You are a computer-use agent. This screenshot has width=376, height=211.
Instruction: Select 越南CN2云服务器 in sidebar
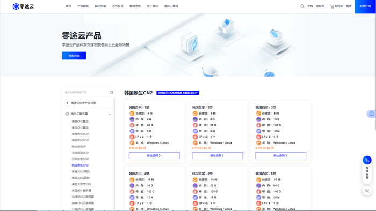pyautogui.click(x=83, y=203)
